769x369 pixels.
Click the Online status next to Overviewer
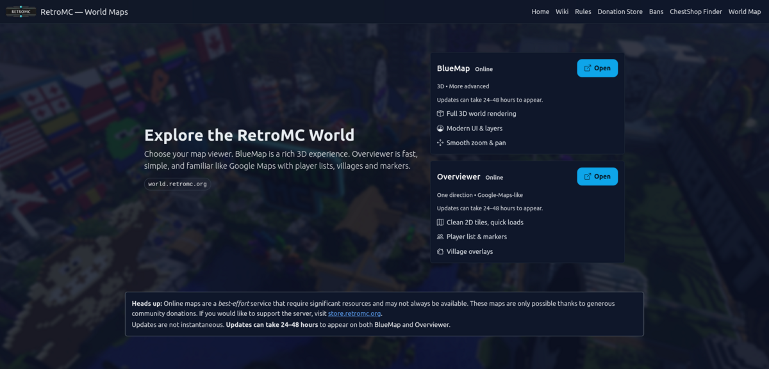tap(494, 177)
